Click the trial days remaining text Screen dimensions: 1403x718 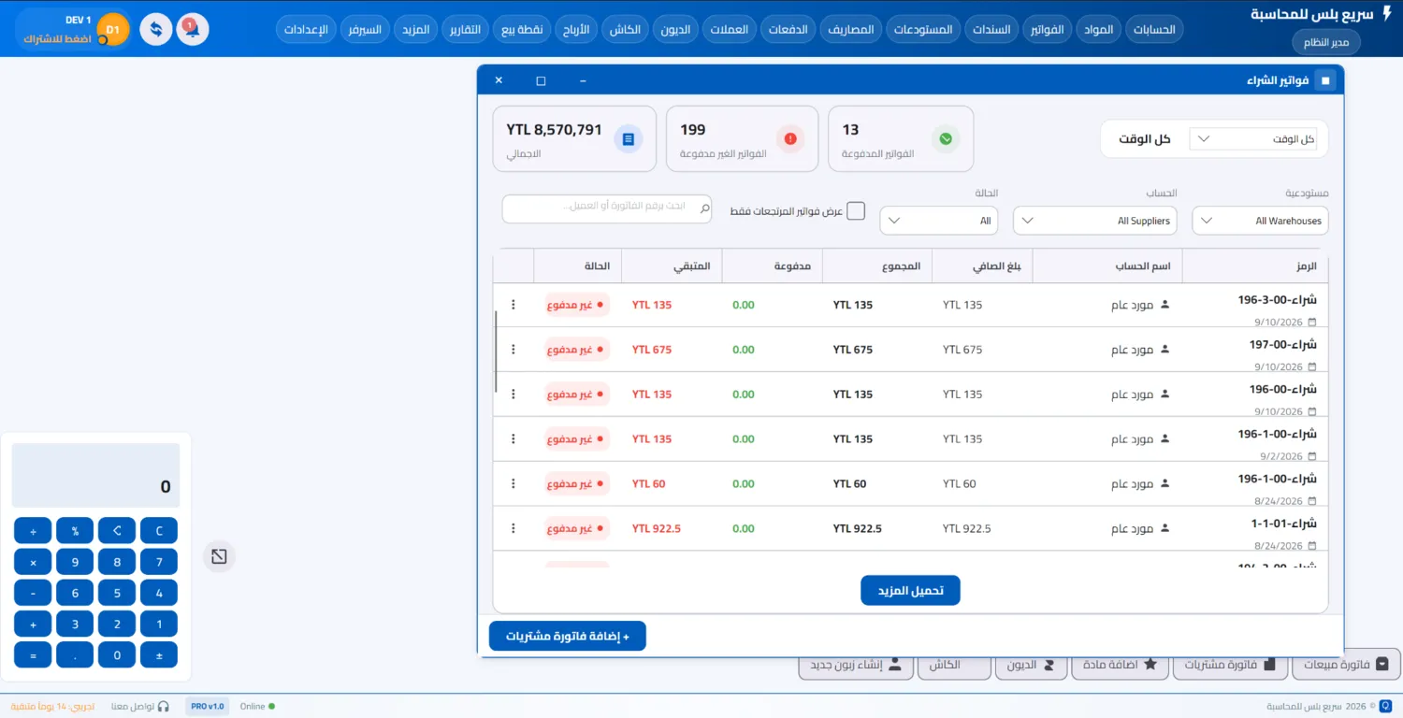point(52,706)
